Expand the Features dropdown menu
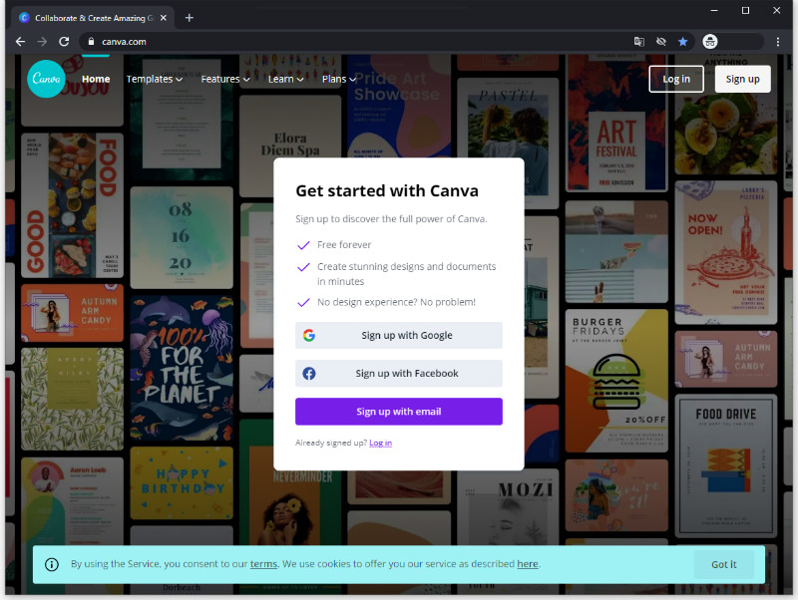Viewport: 798px width, 600px height. point(225,80)
